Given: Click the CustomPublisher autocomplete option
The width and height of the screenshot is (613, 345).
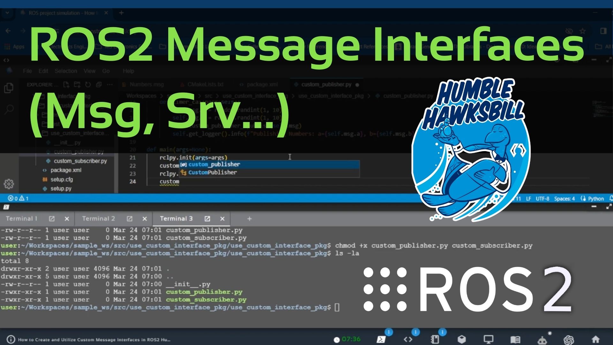Looking at the screenshot, I should pos(213,172).
